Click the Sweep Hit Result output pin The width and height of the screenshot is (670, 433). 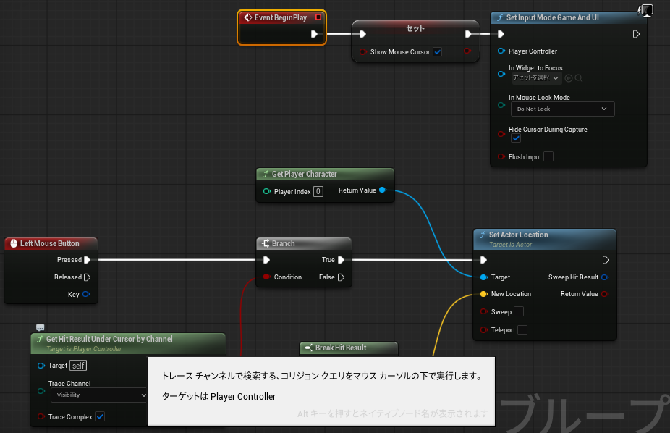[x=605, y=277]
